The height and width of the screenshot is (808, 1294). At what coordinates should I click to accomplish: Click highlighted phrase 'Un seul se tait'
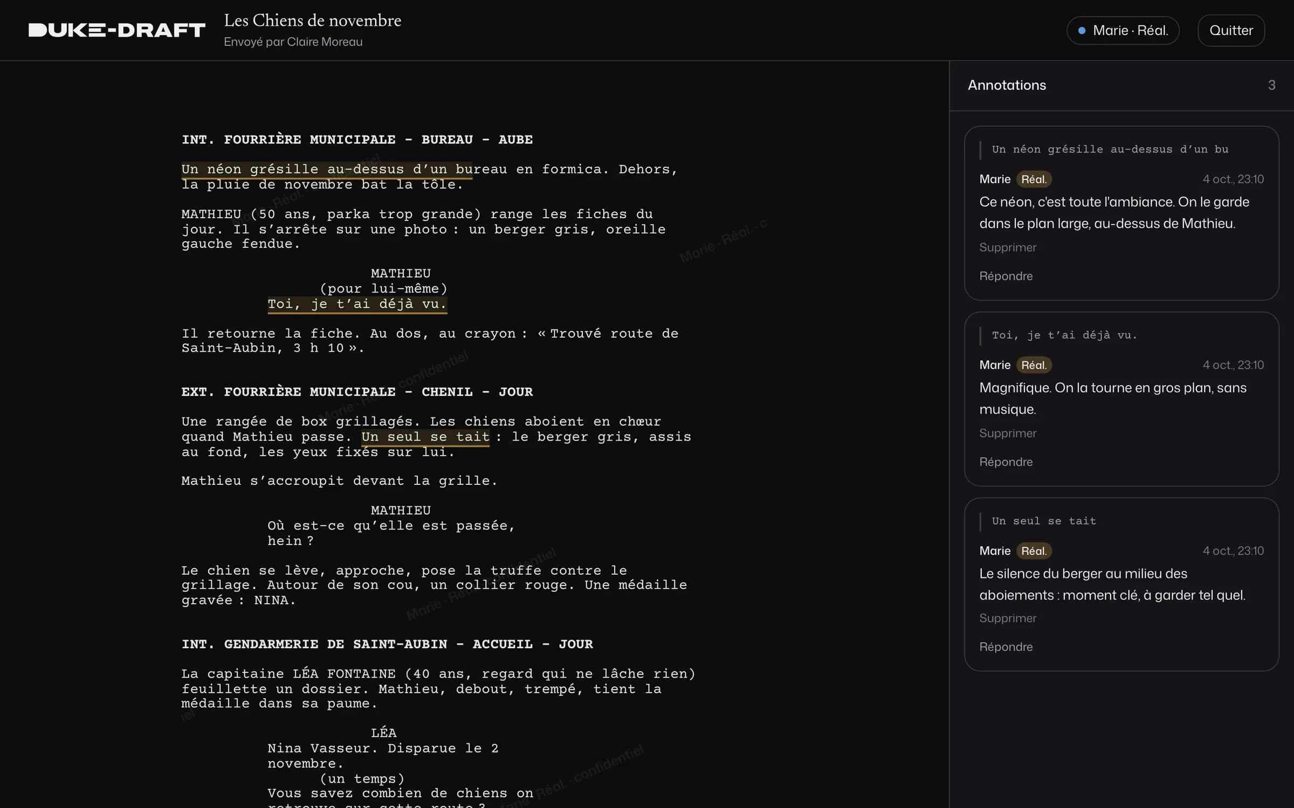click(x=425, y=437)
